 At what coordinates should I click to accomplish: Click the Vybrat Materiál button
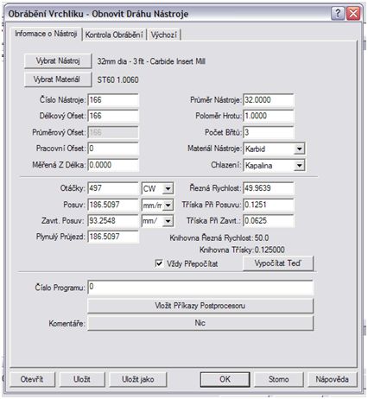tap(58, 79)
